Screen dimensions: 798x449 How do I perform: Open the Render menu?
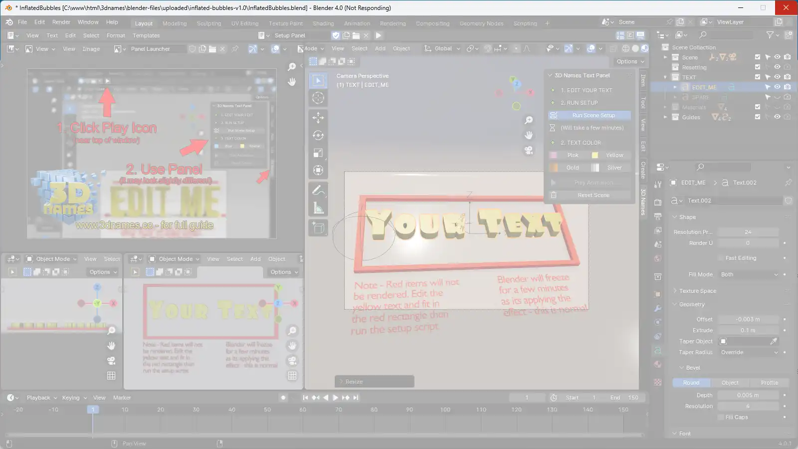pyautogui.click(x=61, y=22)
